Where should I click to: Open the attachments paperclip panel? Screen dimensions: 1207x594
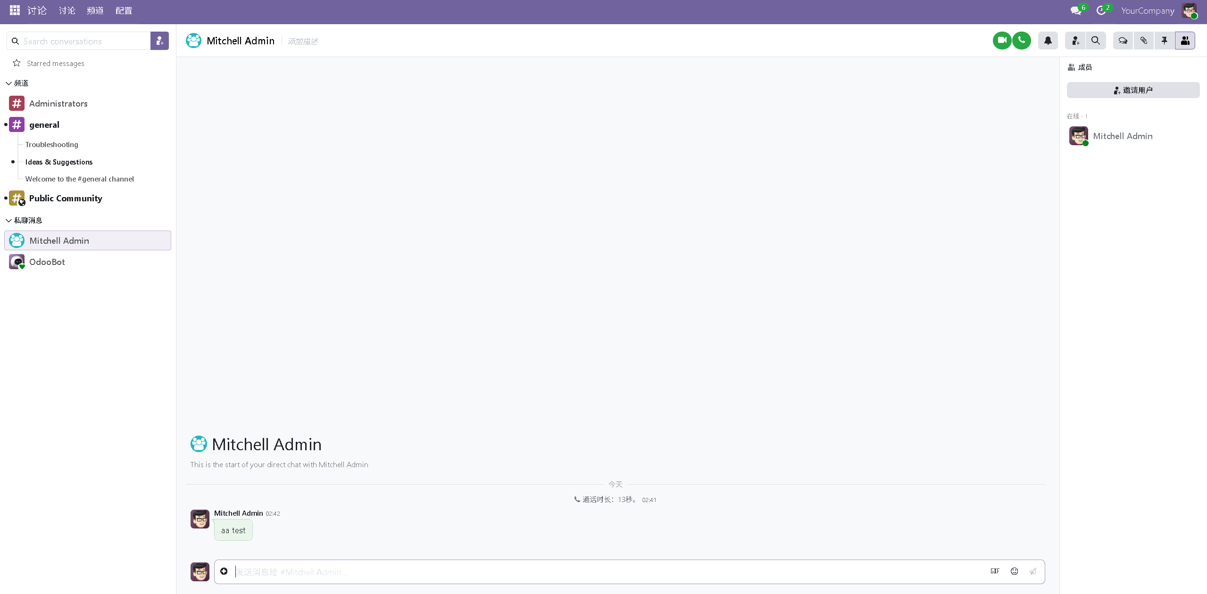coord(1143,41)
